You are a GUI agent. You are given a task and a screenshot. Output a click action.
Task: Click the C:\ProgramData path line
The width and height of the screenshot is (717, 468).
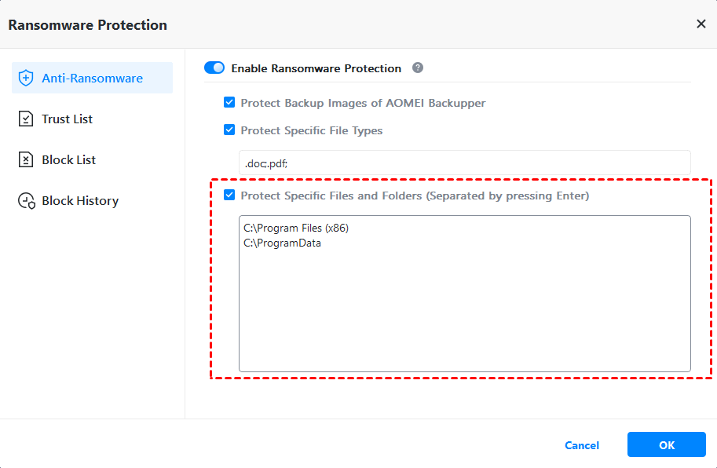coord(283,243)
